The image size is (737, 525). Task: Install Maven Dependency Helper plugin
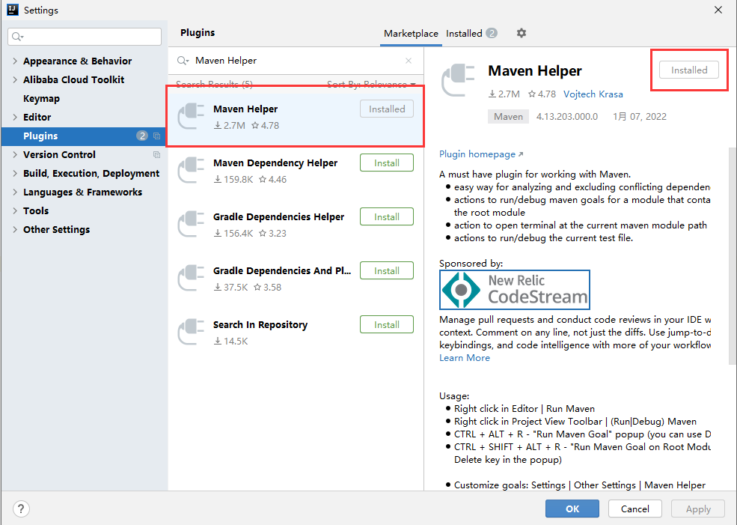point(386,163)
